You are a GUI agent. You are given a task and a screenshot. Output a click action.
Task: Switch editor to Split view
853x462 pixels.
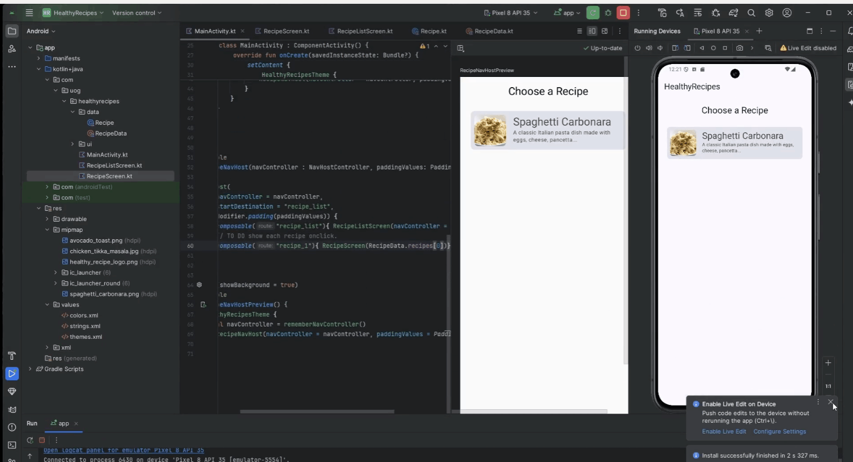click(592, 31)
